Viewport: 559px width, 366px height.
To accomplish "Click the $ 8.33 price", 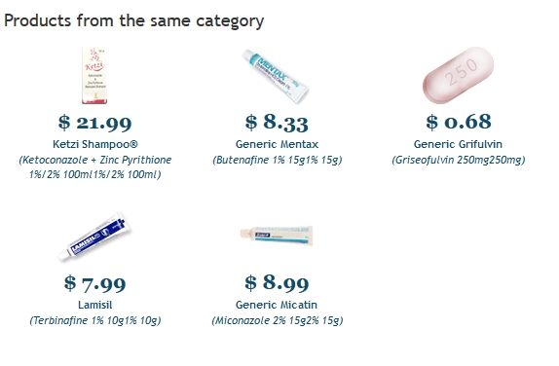I will pyautogui.click(x=277, y=123).
